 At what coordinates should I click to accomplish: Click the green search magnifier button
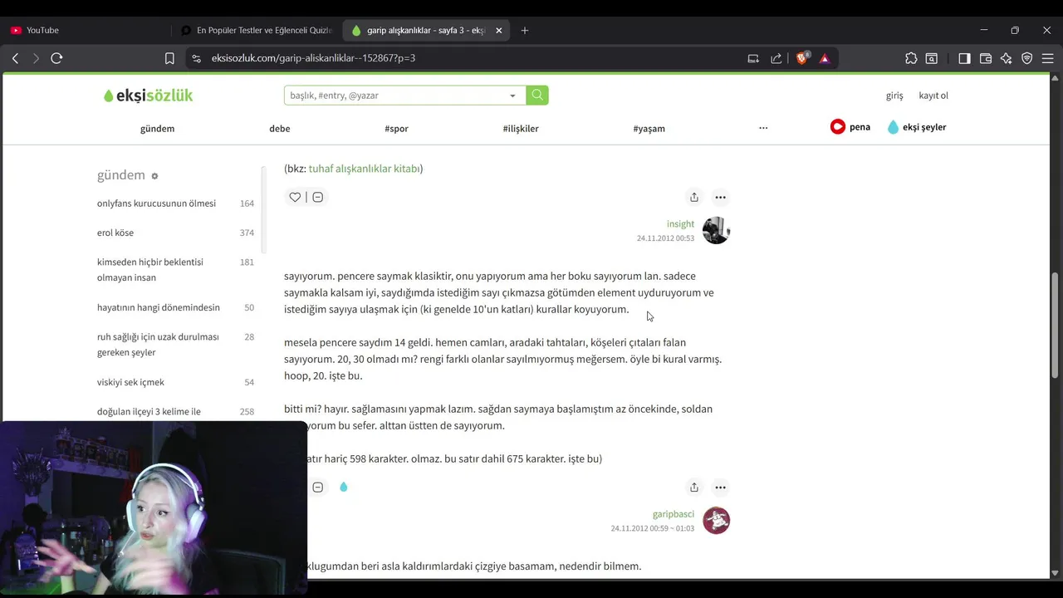tap(537, 96)
